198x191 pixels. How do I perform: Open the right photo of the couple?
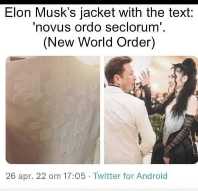pos(151,110)
